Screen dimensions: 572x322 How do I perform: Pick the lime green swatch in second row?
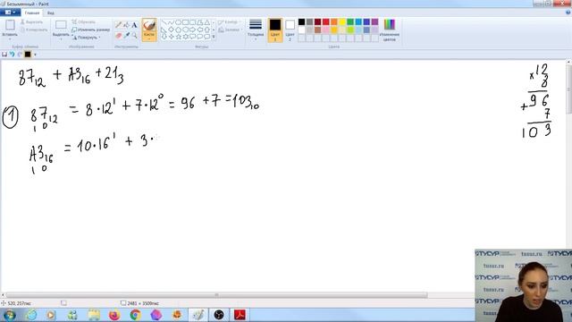[x=350, y=30]
